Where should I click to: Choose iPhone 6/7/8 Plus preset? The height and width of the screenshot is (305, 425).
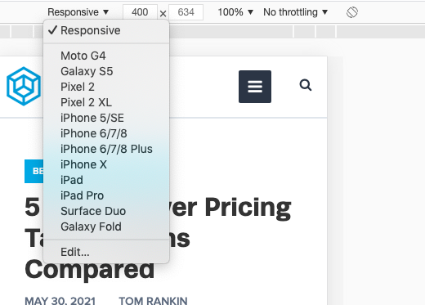click(106, 149)
